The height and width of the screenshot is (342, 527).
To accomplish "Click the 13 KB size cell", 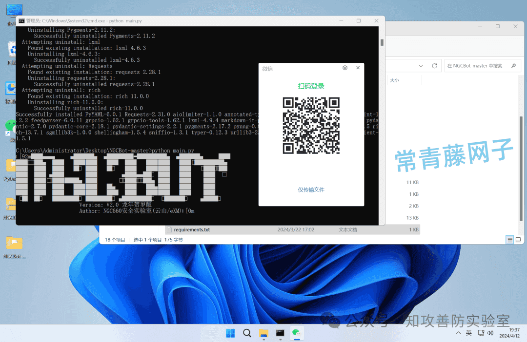I will 412,218.
